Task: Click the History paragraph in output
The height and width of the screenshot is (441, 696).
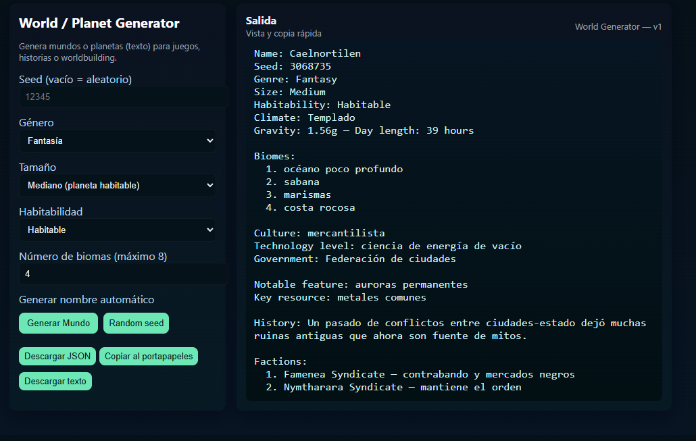Action: [x=449, y=330]
